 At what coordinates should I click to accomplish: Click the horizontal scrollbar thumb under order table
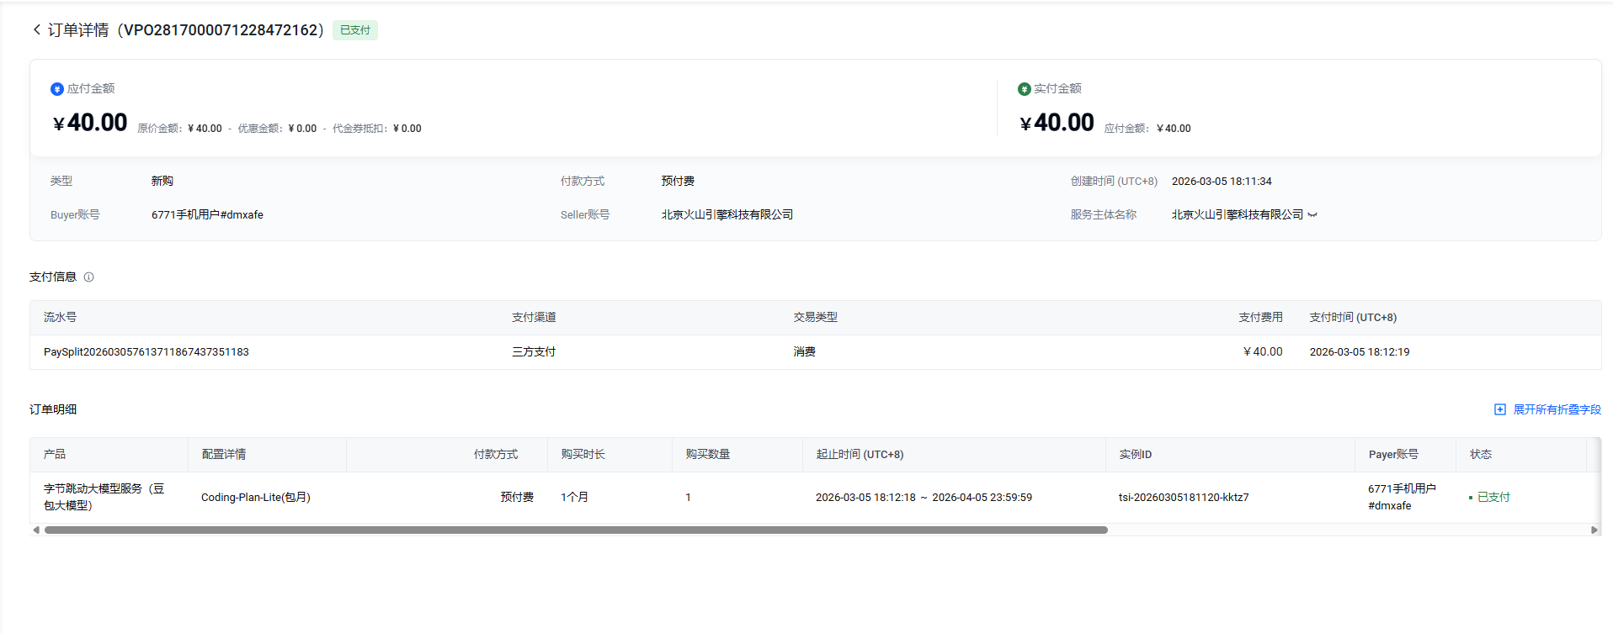coord(576,530)
